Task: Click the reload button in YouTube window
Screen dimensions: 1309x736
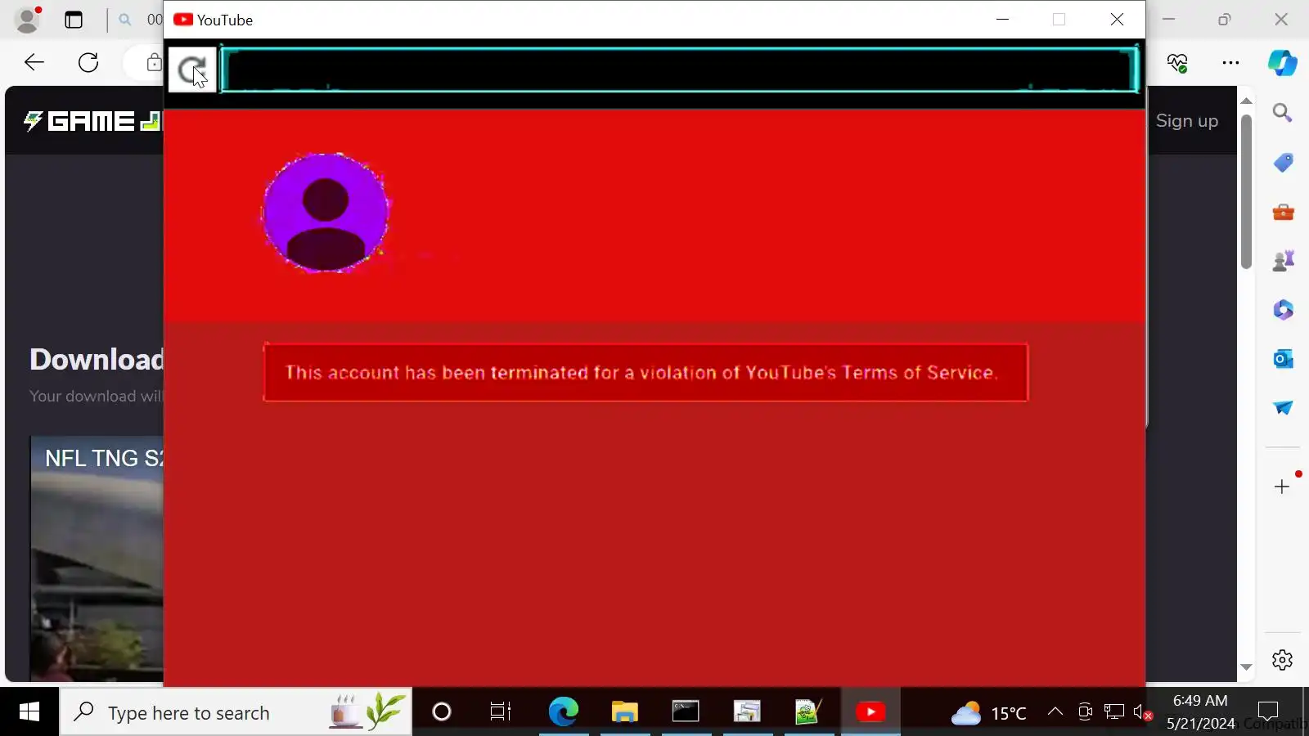Action: coord(192,70)
